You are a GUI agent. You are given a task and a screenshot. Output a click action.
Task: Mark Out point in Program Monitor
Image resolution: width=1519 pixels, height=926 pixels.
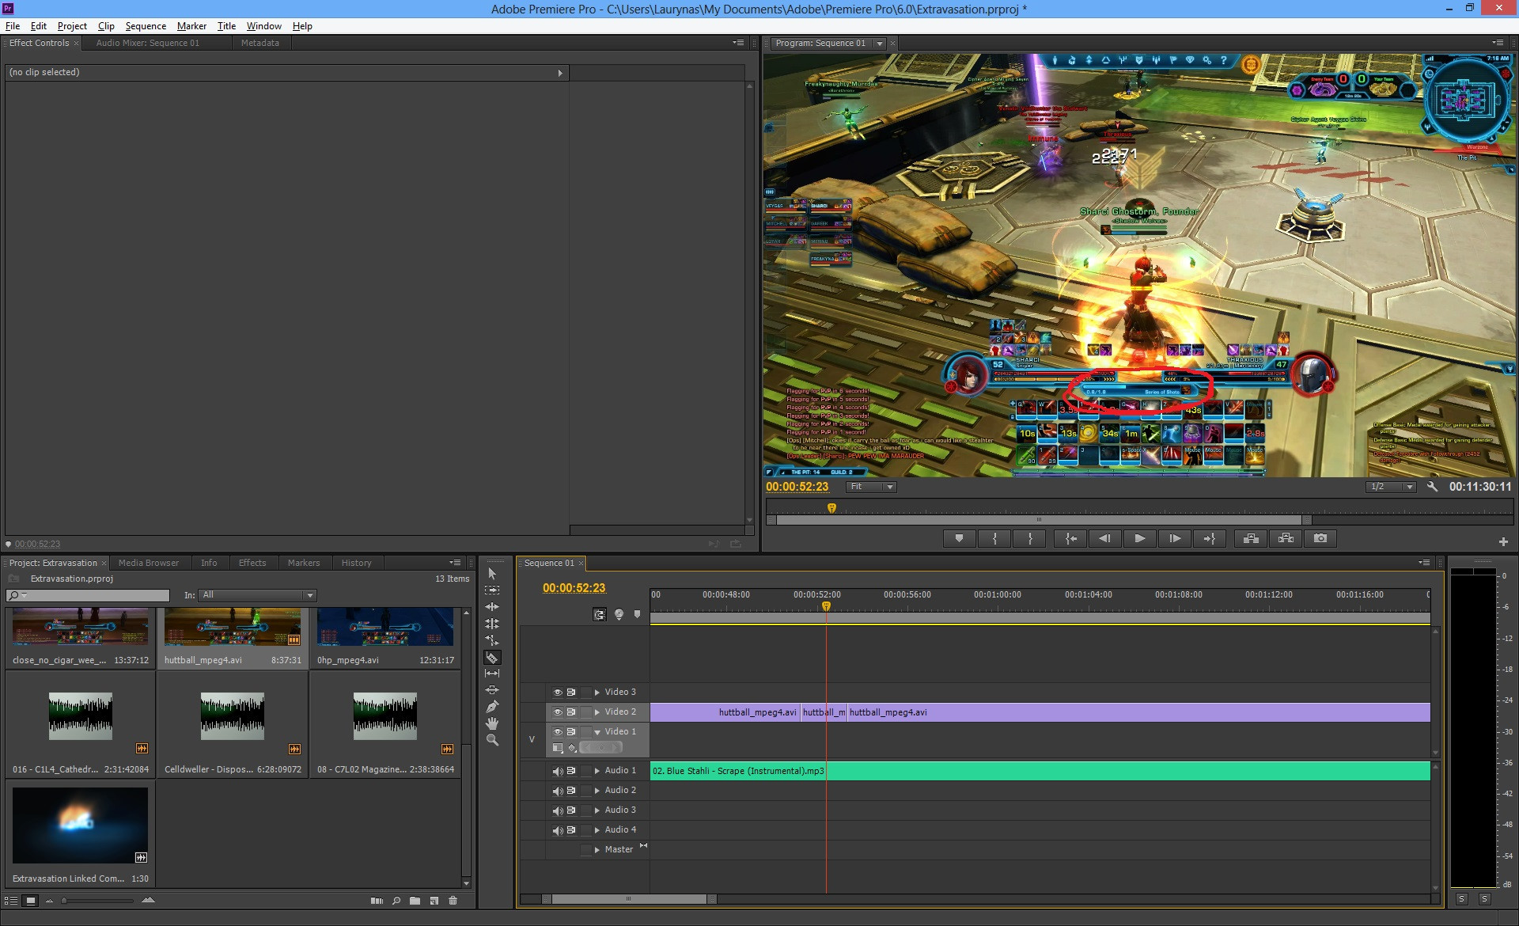click(1030, 539)
